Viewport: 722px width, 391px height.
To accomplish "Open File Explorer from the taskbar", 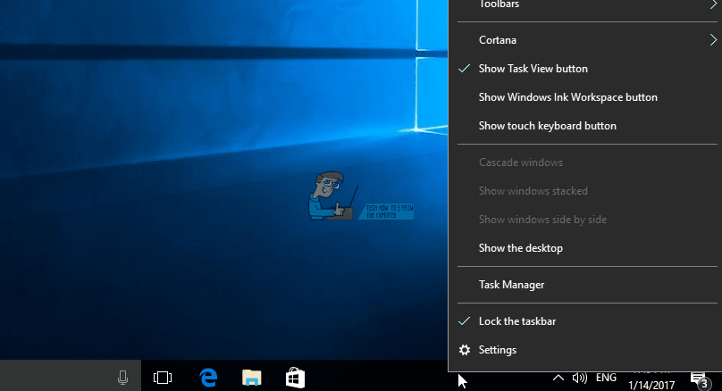I will [x=252, y=378].
